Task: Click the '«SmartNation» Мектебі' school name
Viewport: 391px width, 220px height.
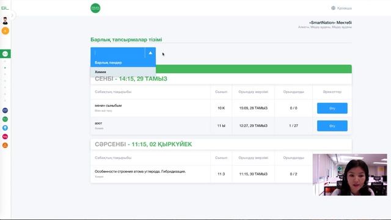Action: pyautogui.click(x=331, y=23)
